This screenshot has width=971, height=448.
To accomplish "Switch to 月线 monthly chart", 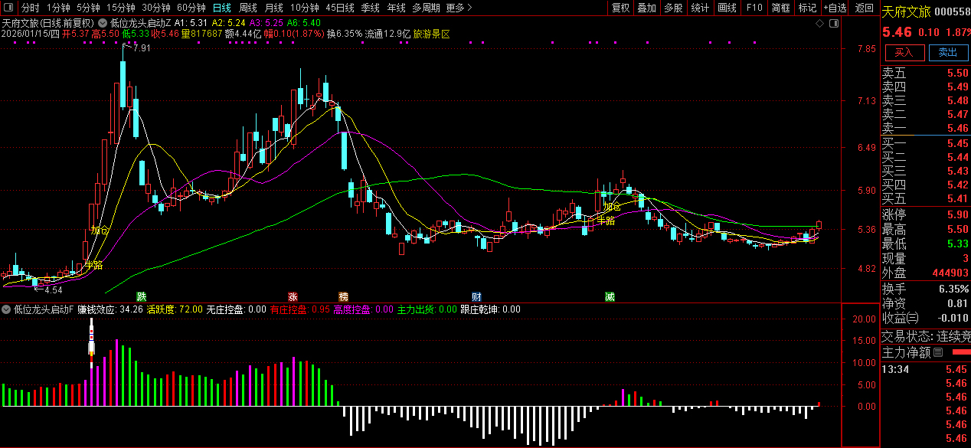I will coord(273,8).
